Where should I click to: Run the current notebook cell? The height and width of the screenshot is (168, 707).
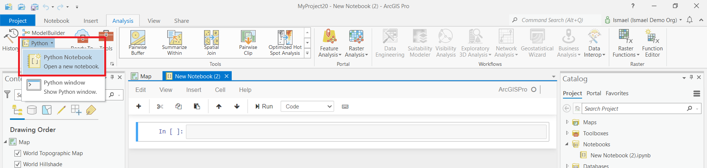coord(264,106)
